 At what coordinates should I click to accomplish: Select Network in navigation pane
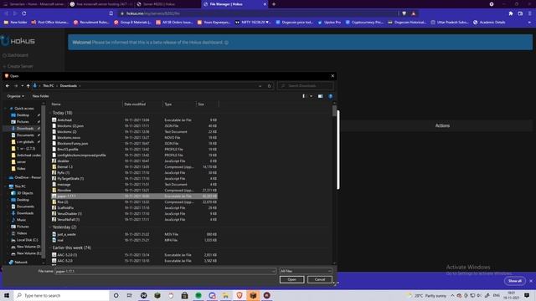point(21,263)
